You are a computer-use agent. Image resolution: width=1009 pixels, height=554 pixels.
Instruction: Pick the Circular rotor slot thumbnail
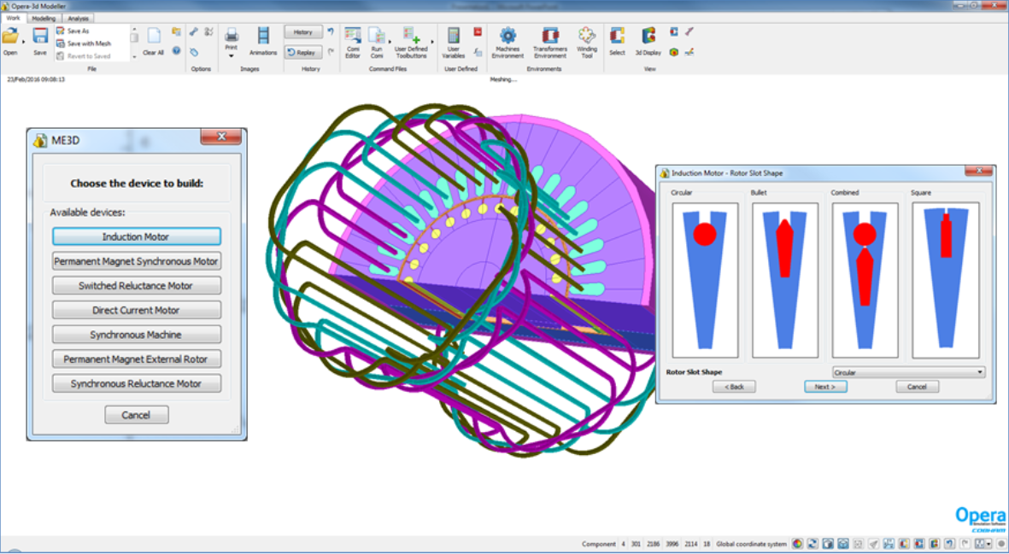[705, 280]
